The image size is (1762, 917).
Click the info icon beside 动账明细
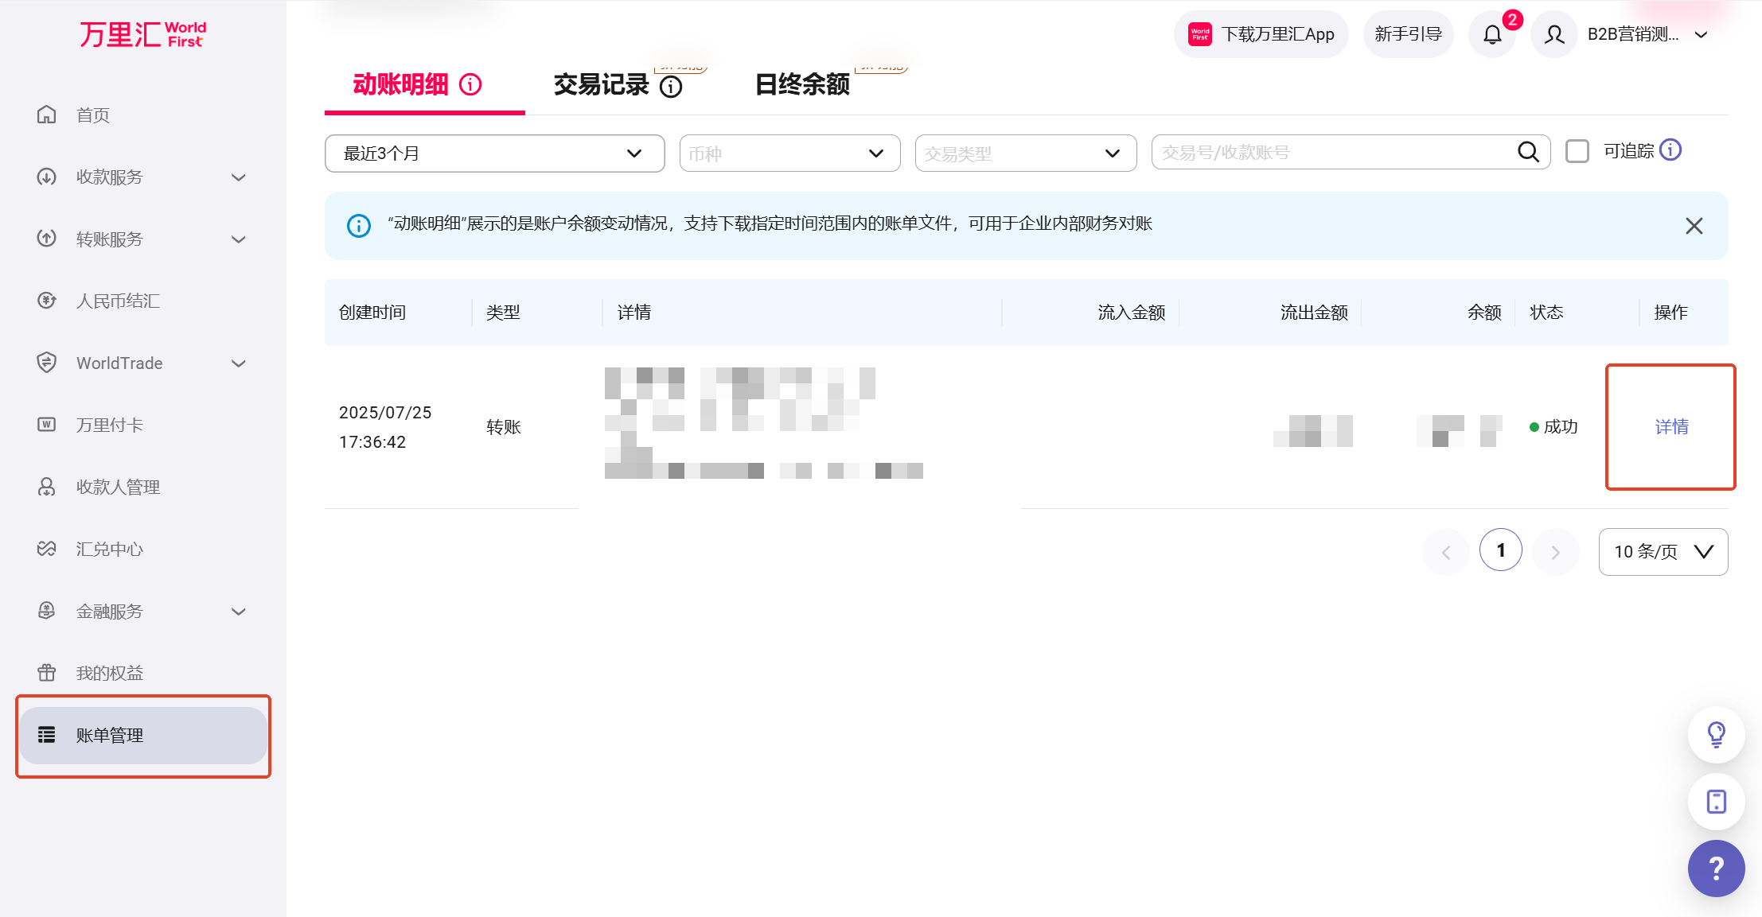pos(470,84)
